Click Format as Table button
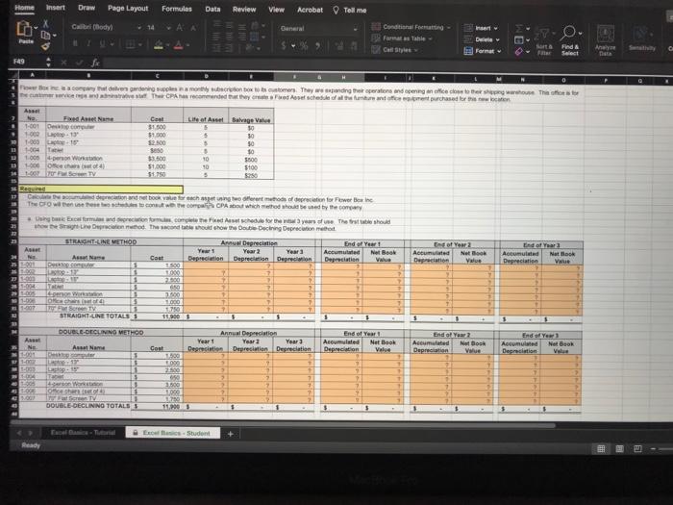The image size is (673, 505). click(402, 38)
